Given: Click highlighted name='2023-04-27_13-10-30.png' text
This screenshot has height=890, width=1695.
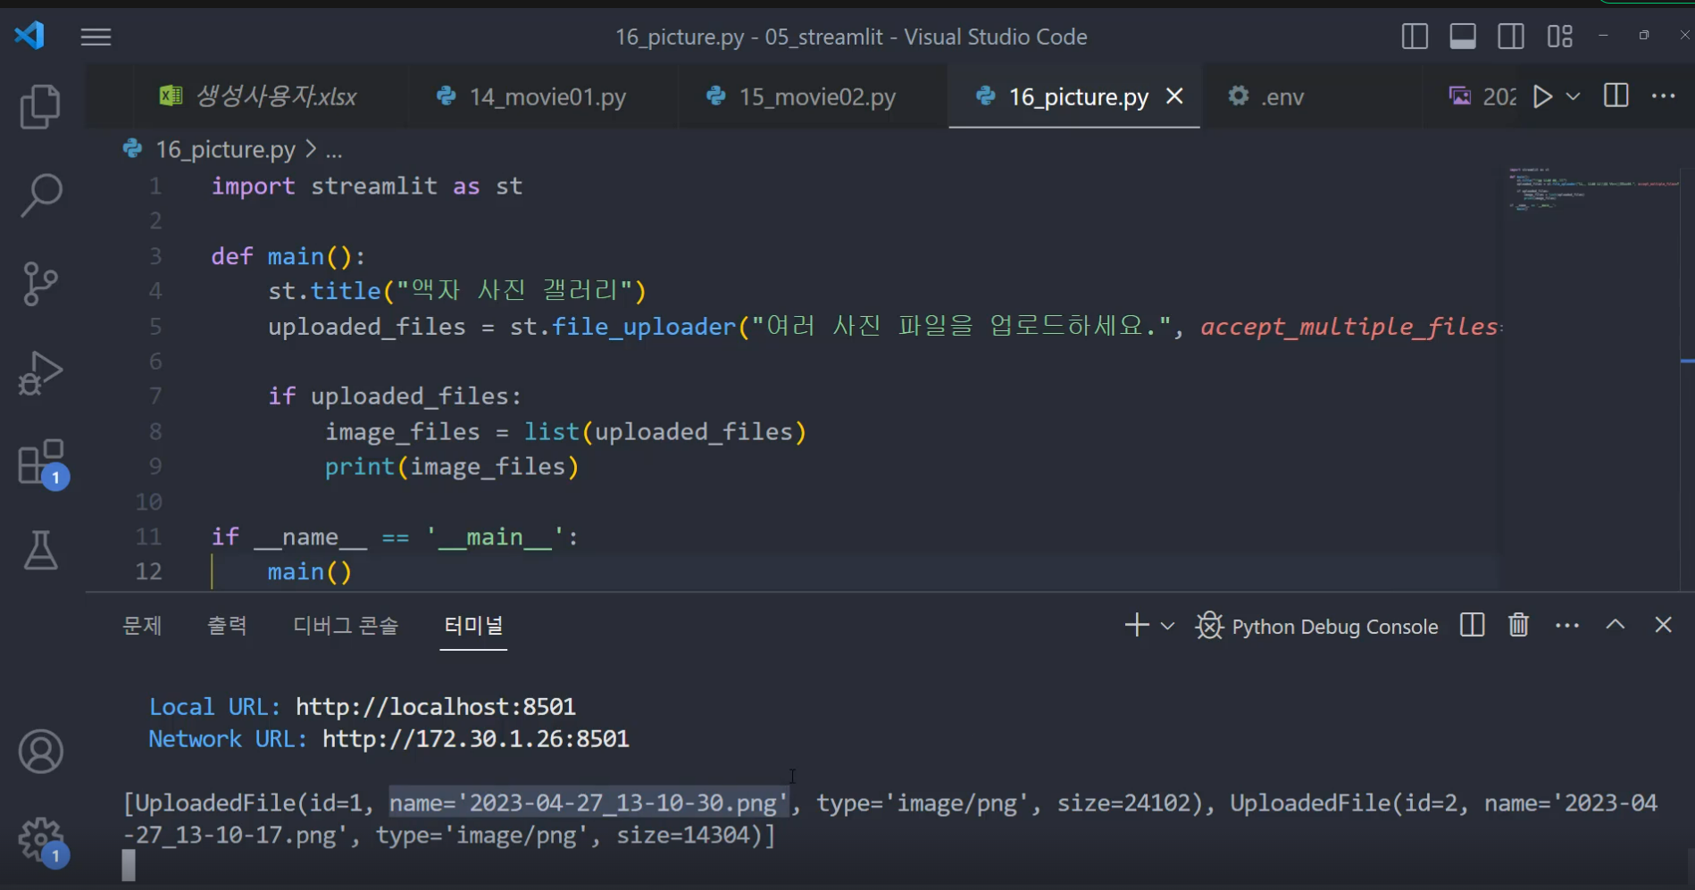Looking at the screenshot, I should click(x=589, y=803).
